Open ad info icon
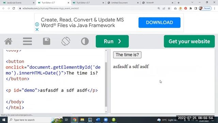The width and height of the screenshot is (218, 123). [37, 24]
